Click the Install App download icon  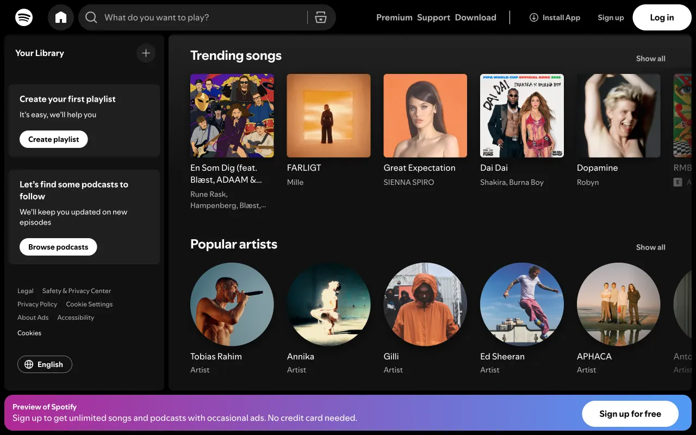pyautogui.click(x=534, y=17)
